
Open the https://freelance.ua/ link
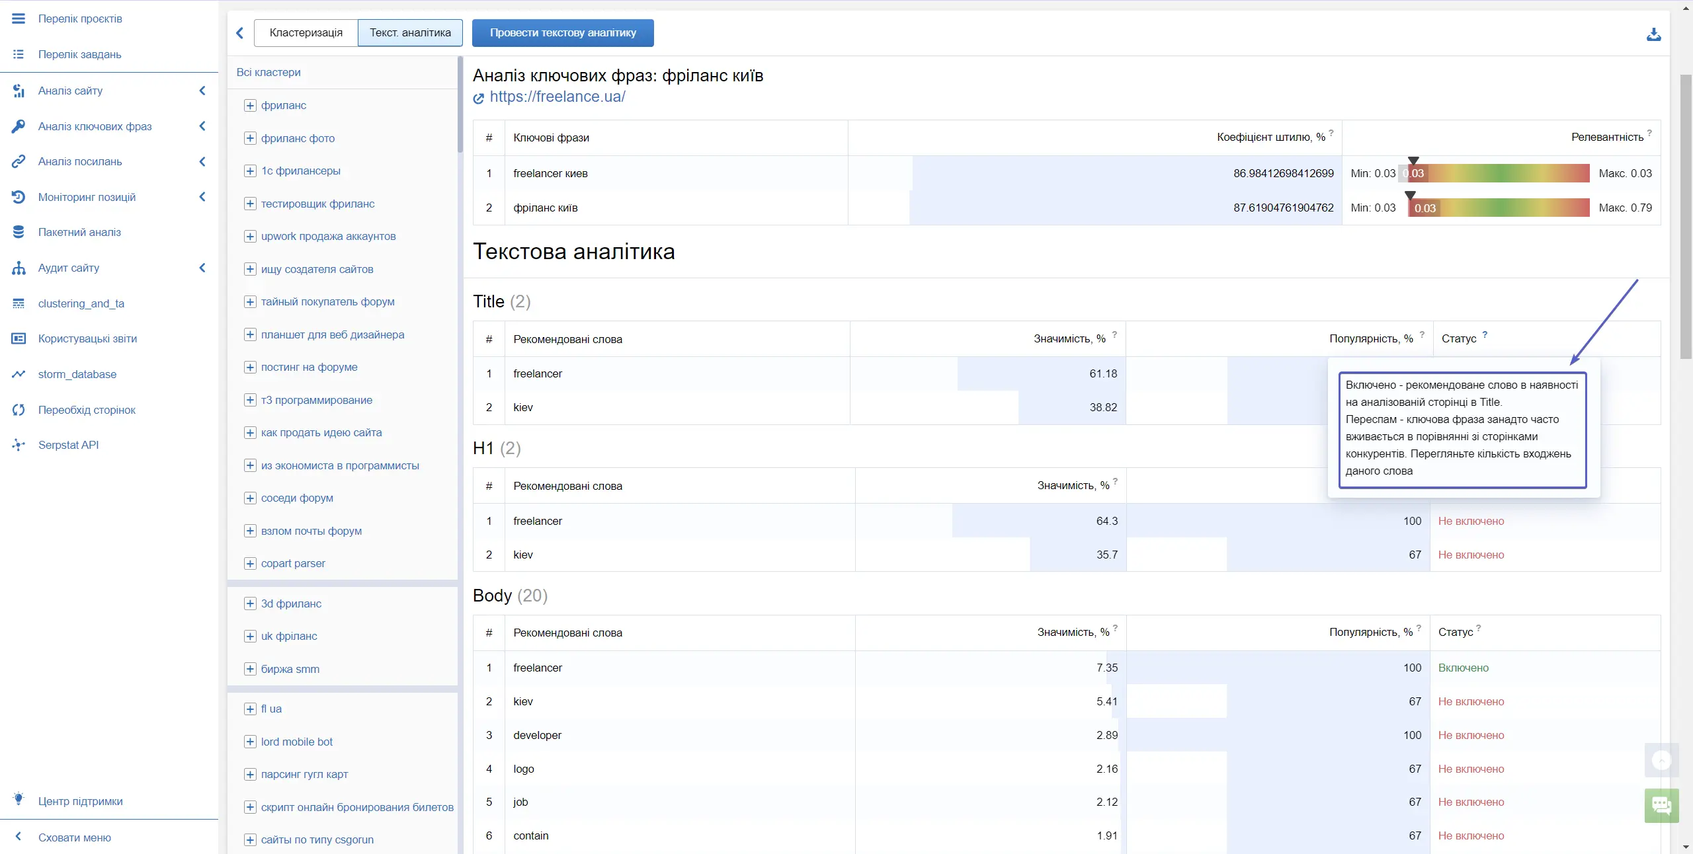pos(557,97)
